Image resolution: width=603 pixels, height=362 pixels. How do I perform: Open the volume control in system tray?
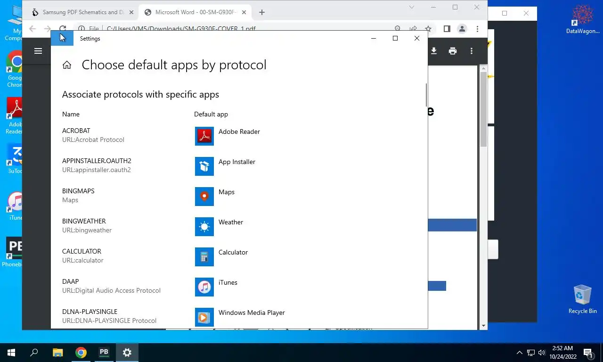point(541,352)
